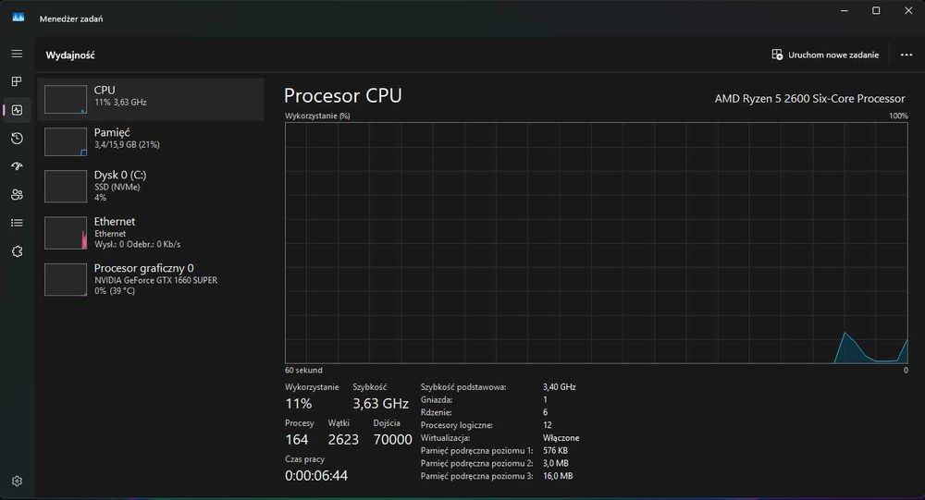The image size is (925, 500).
Task: Open the three-dot more options menu
Action: (x=906, y=55)
